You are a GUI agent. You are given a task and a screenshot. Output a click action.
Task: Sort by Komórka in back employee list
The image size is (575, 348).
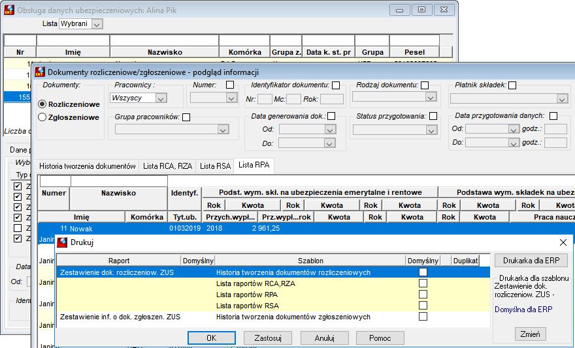pyautogui.click(x=244, y=52)
